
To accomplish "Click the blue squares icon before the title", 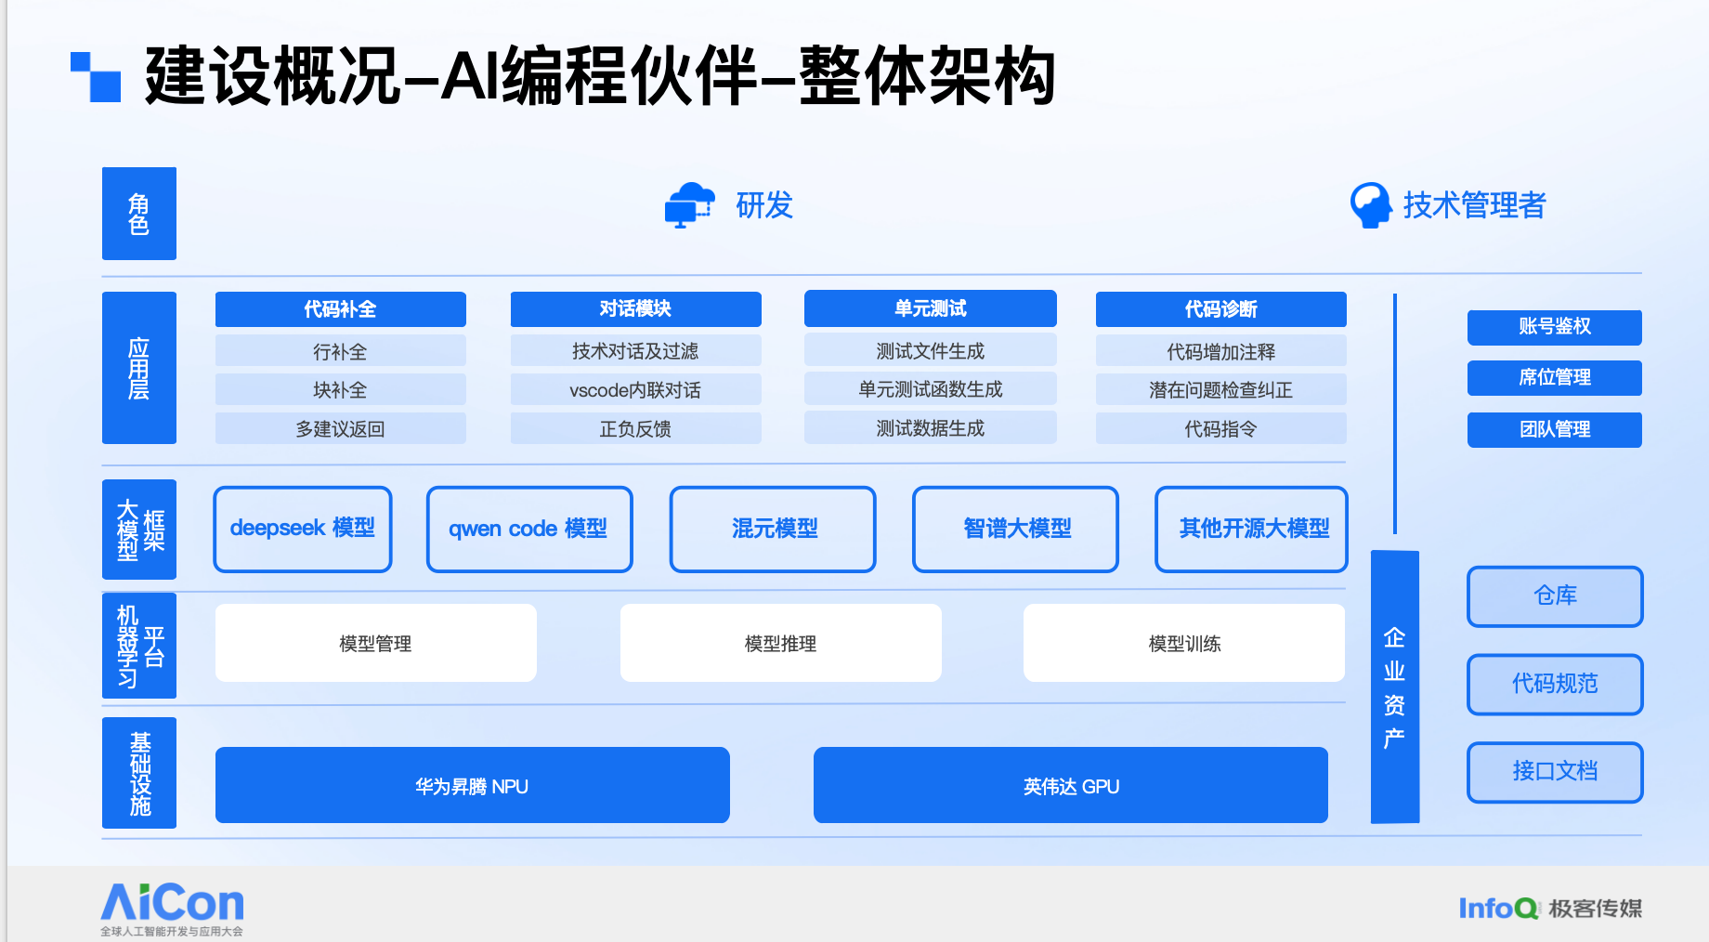I will coord(96,77).
